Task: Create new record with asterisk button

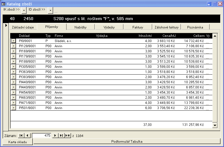Action: click(68, 136)
